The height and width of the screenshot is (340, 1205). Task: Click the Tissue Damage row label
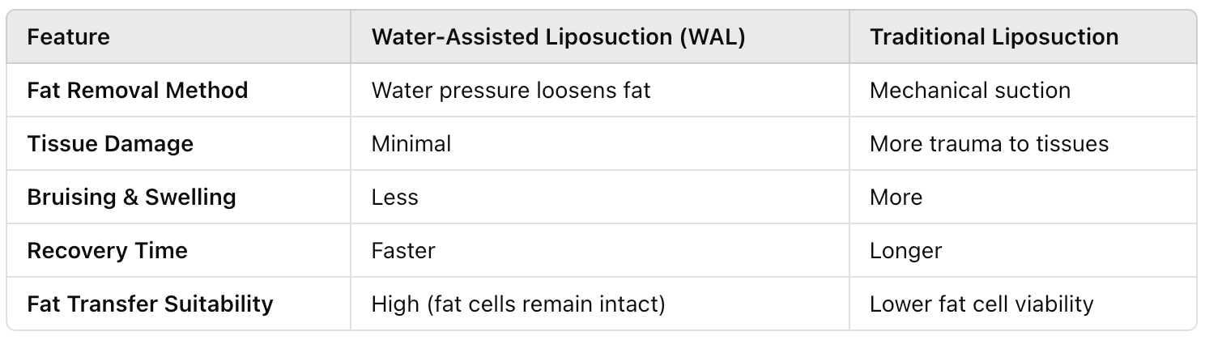point(110,144)
